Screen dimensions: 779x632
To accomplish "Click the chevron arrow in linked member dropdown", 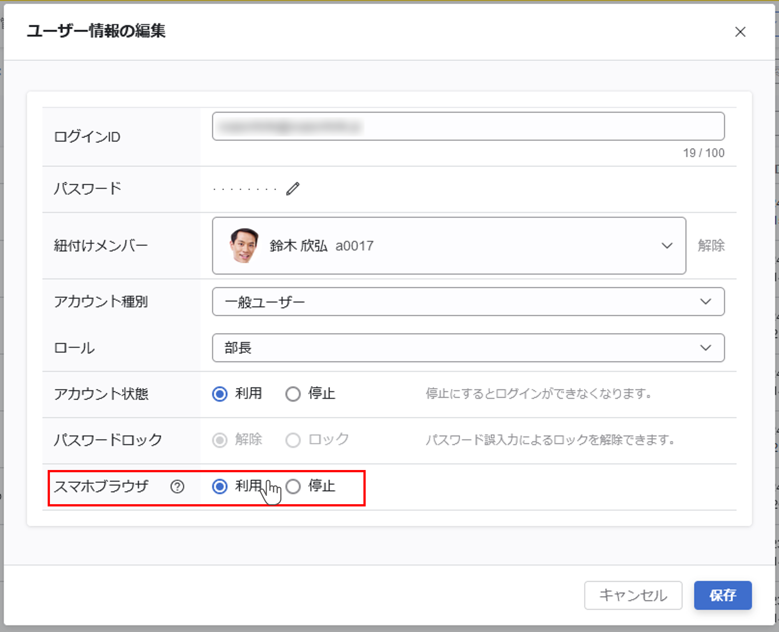I will [667, 246].
